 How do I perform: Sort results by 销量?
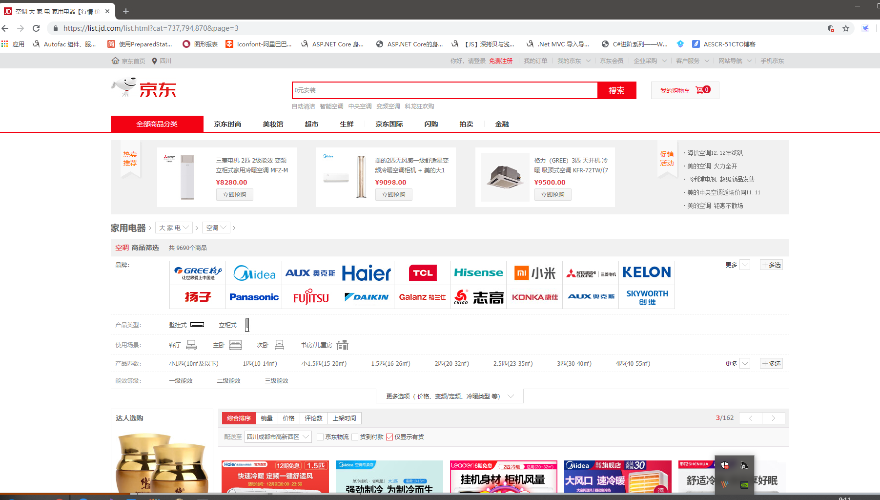click(266, 418)
